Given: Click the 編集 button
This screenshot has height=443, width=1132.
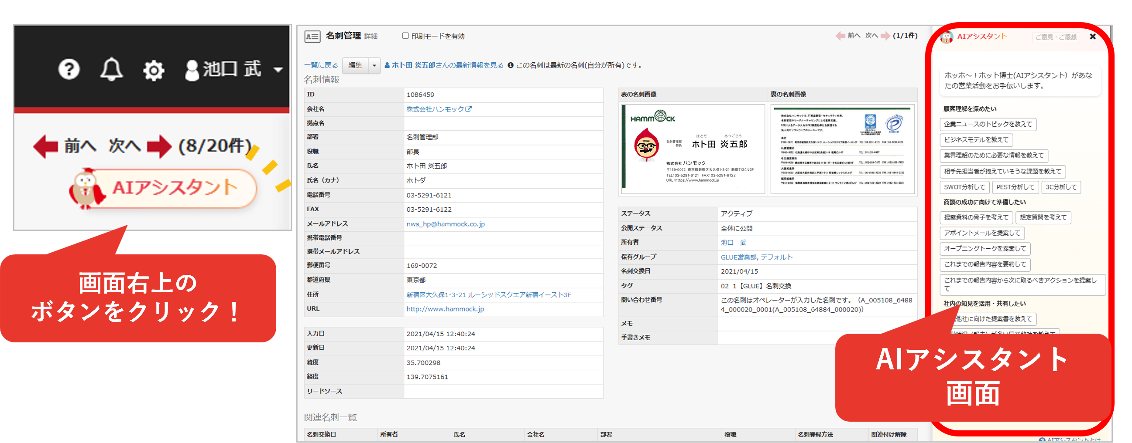Looking at the screenshot, I should 355,65.
